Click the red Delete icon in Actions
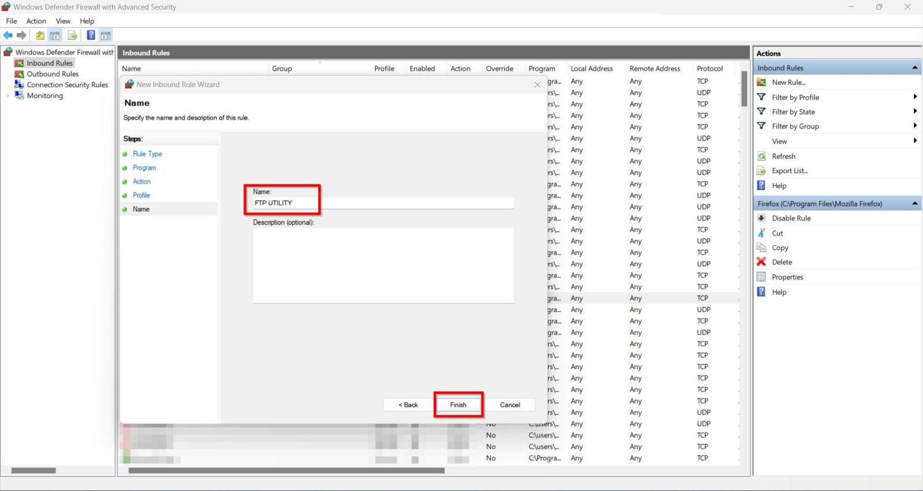This screenshot has width=923, height=491. click(x=761, y=262)
